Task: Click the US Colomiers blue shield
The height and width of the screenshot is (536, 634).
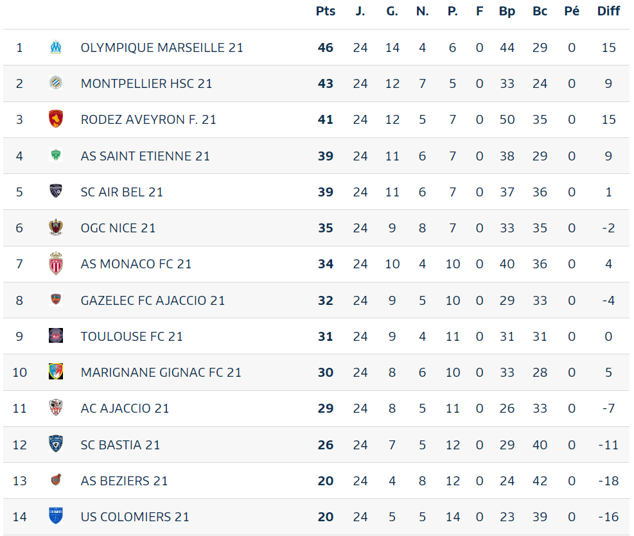Action: click(56, 516)
